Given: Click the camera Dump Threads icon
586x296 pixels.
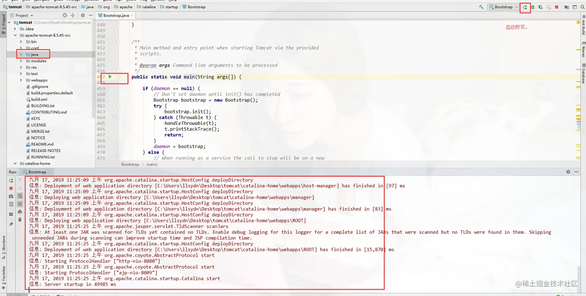Looking at the screenshot, I should [11, 196].
